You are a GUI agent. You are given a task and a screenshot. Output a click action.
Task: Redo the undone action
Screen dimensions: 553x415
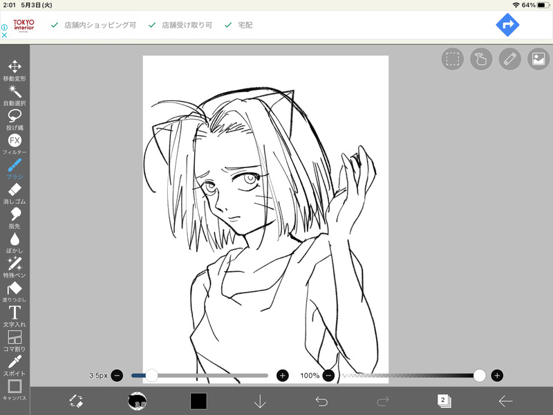pyautogui.click(x=383, y=401)
